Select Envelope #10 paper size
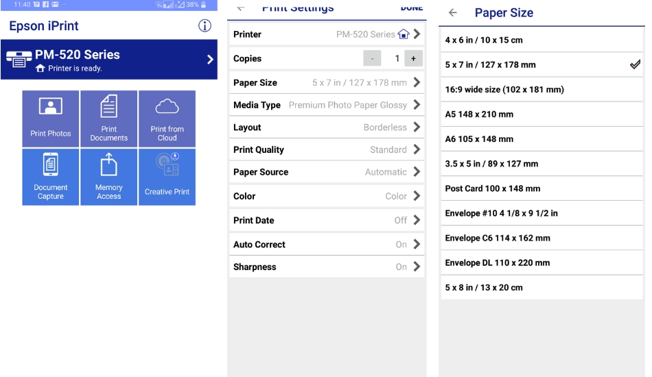652x377 pixels. click(x=542, y=213)
